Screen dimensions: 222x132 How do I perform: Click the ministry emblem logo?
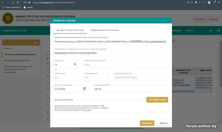(x=8, y=18)
